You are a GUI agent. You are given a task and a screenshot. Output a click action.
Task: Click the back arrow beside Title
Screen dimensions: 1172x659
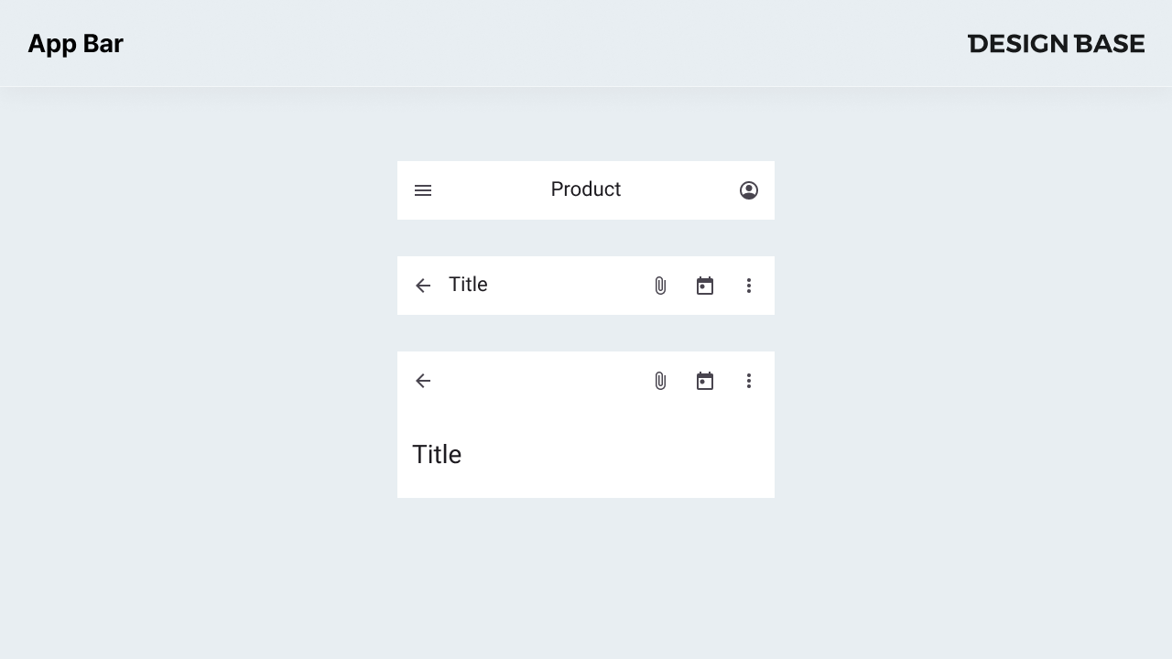point(422,285)
